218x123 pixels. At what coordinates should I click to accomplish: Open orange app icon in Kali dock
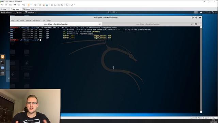pos(3,57)
